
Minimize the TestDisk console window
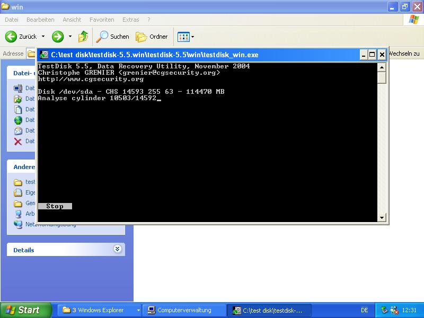[364, 55]
